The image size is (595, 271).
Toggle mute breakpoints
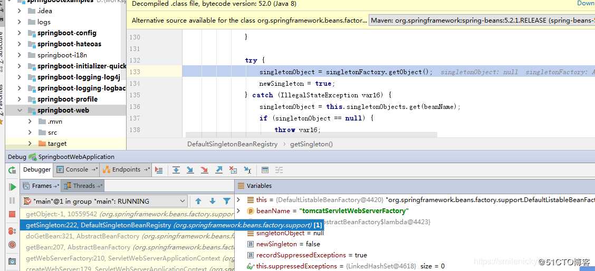click(12, 245)
